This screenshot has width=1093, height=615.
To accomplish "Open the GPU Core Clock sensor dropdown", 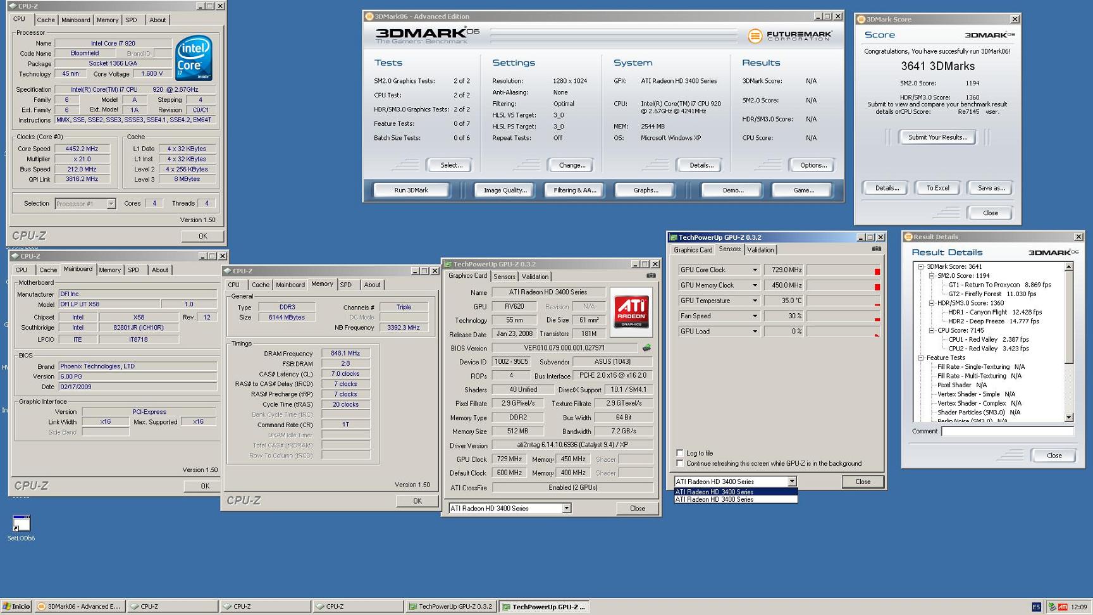I will [x=754, y=270].
